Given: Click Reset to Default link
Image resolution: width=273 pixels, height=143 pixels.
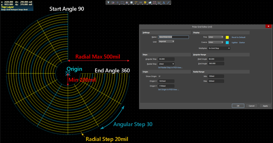Looking at the screenshot, I should 239,37.
